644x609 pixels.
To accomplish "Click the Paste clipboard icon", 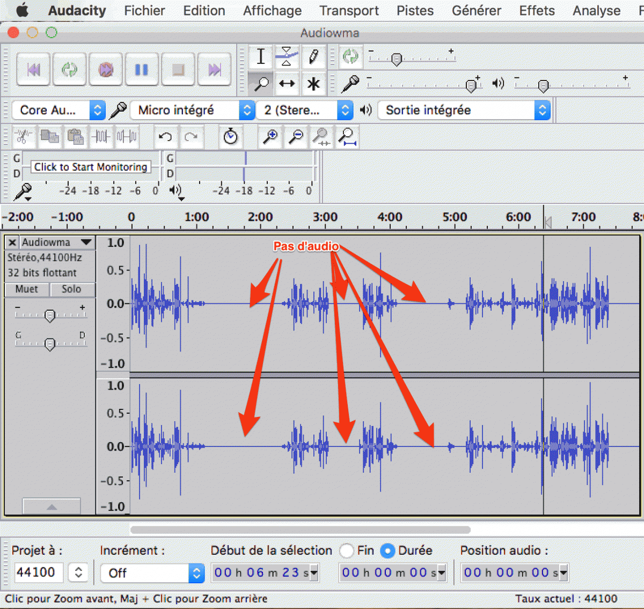I will (75, 137).
